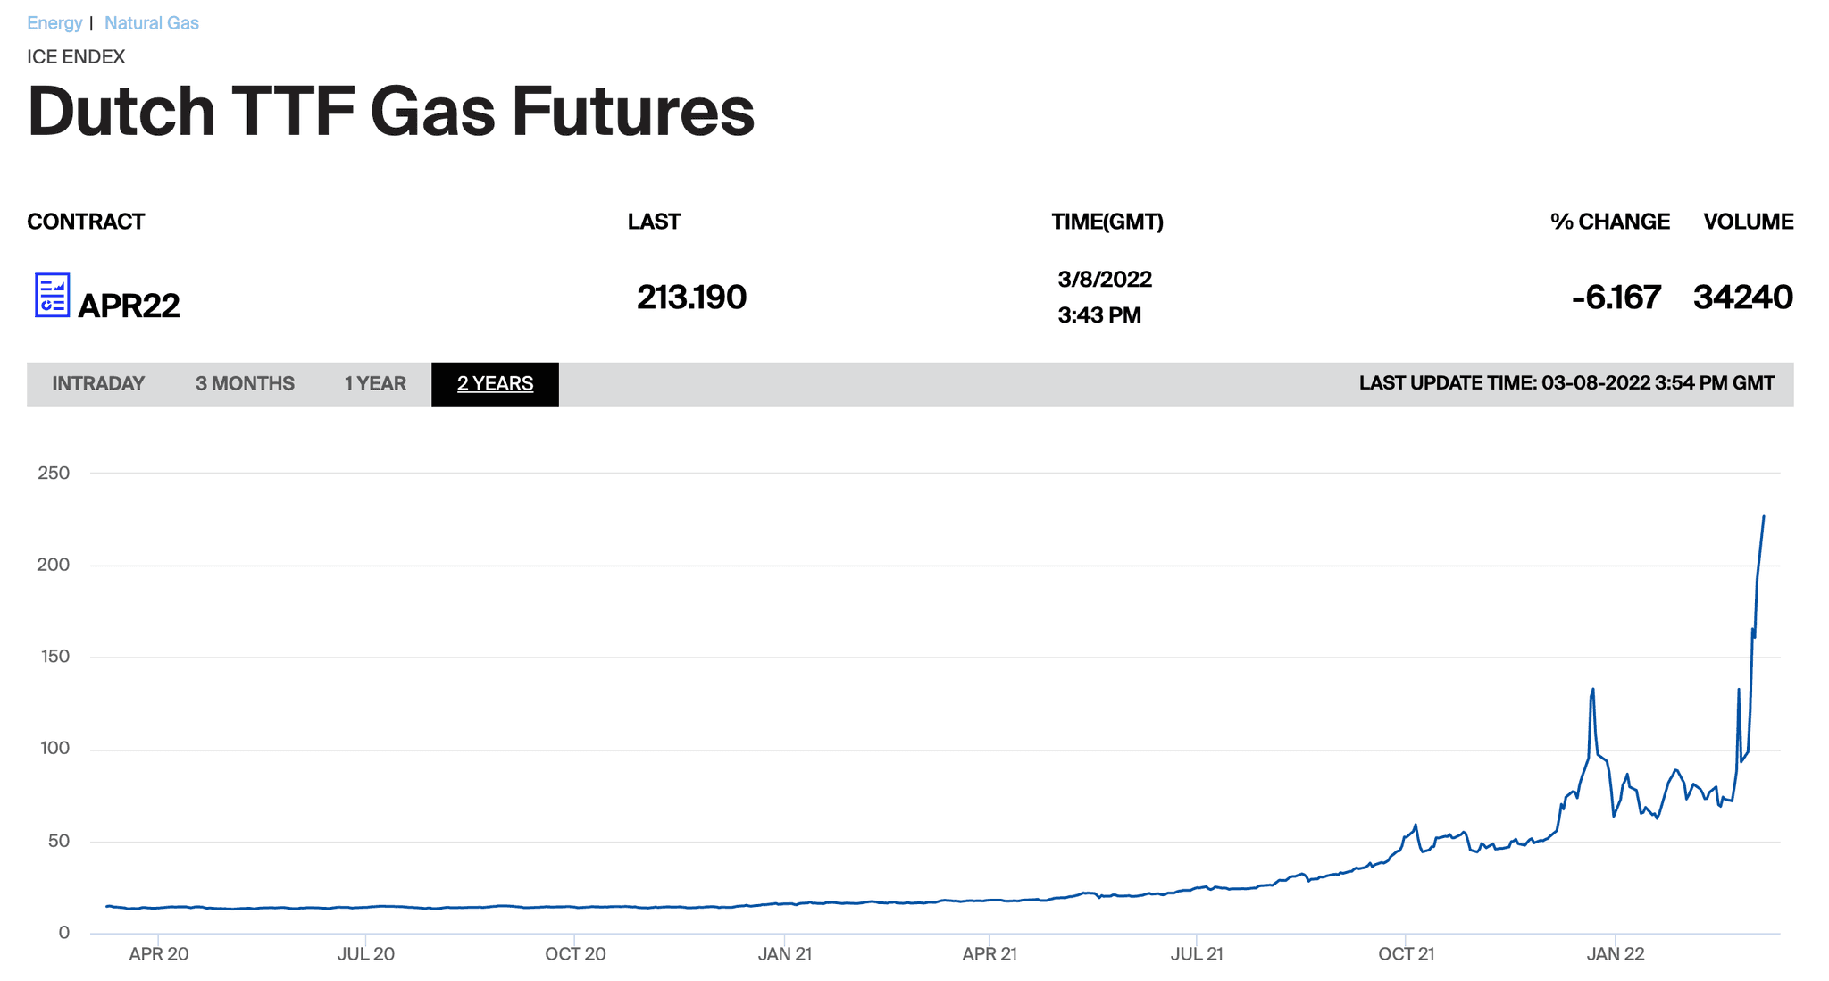Viewport: 1829px width, 981px height.
Task: Click the VOLUME column header
Action: pos(1748,222)
